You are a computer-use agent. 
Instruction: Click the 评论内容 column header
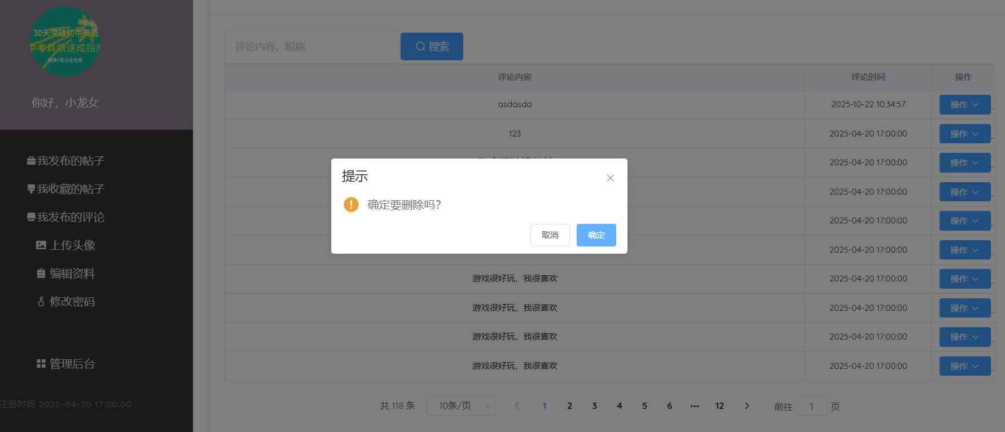tap(515, 77)
